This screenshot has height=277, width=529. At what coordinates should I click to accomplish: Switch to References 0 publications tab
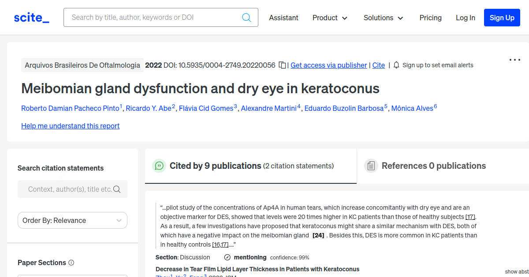tap(433, 166)
